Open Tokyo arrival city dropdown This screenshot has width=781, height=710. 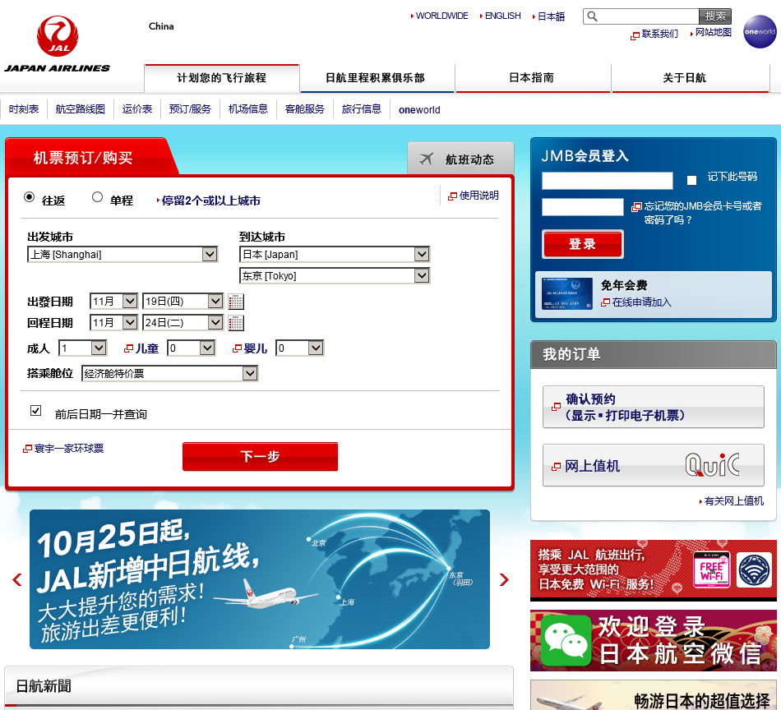pos(335,275)
